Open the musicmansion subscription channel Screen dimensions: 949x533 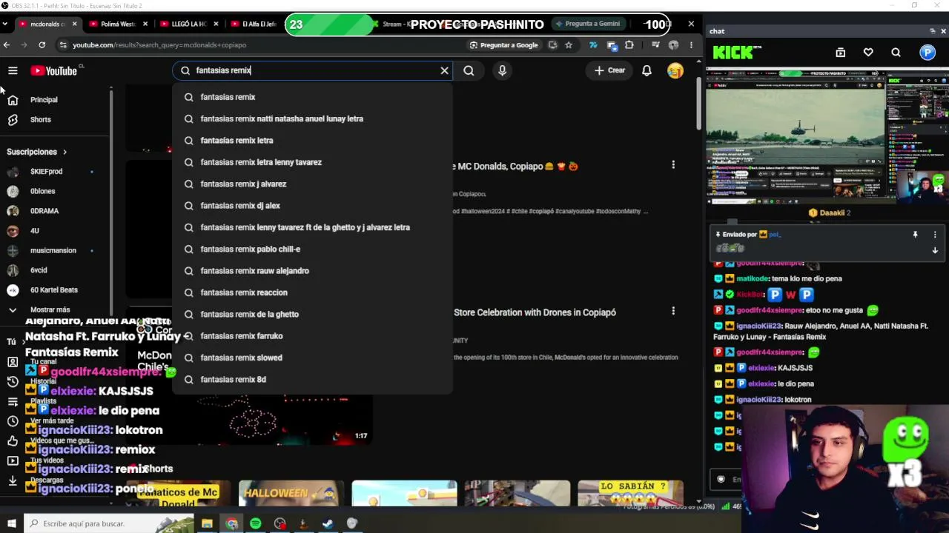pos(53,250)
